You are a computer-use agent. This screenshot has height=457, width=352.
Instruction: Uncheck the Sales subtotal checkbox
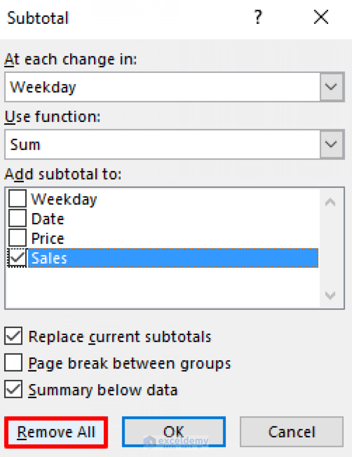(16, 258)
